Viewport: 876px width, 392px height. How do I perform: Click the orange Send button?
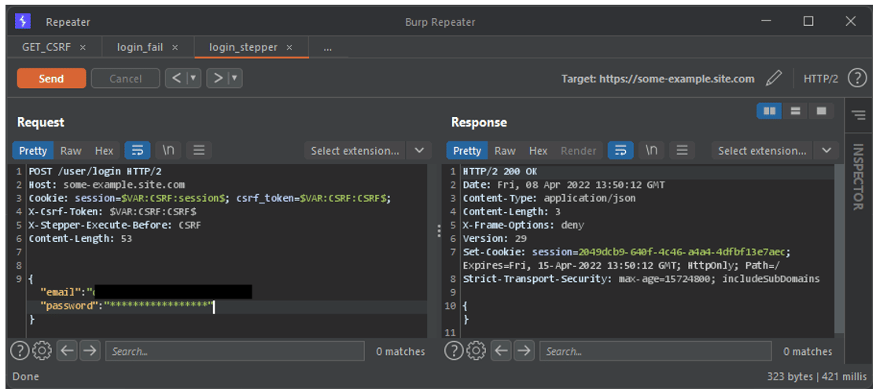pyautogui.click(x=51, y=79)
